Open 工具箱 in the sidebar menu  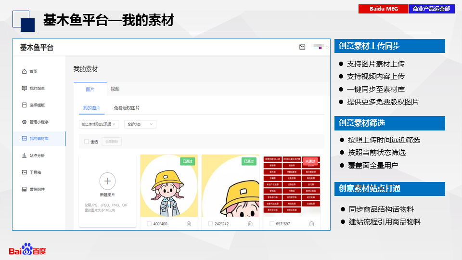point(35,172)
